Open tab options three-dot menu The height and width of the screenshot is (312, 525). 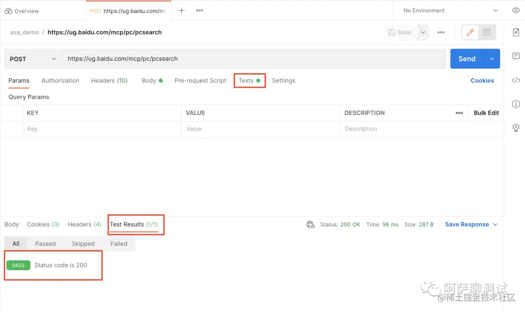(200, 10)
